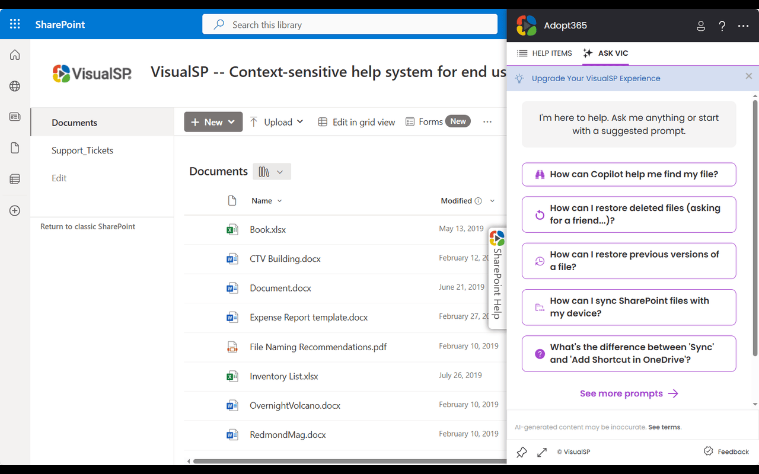
Task: Open the Documents view switcher dropdown
Action: click(x=272, y=172)
